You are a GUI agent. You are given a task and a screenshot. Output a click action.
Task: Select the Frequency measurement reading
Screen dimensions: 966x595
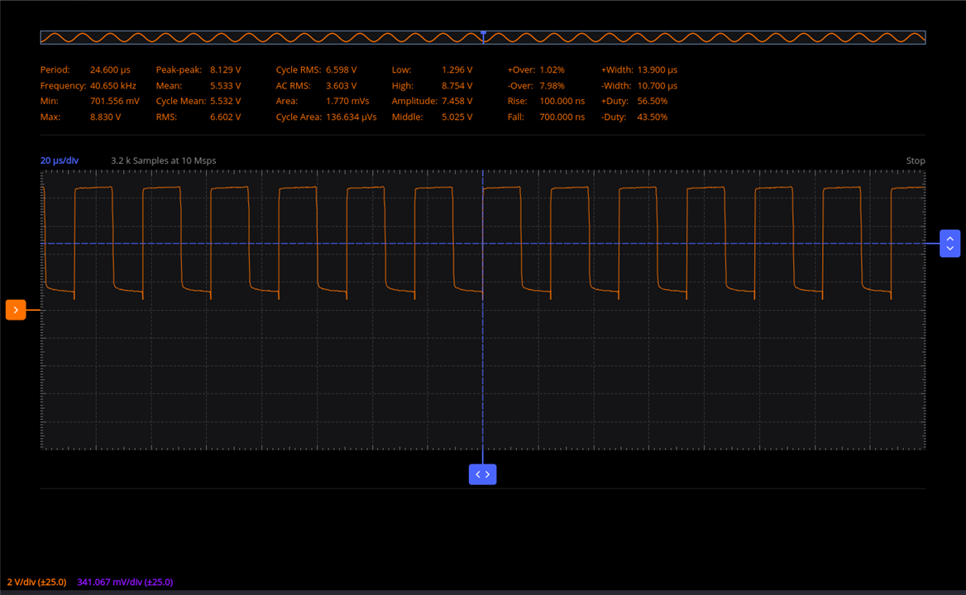point(88,85)
